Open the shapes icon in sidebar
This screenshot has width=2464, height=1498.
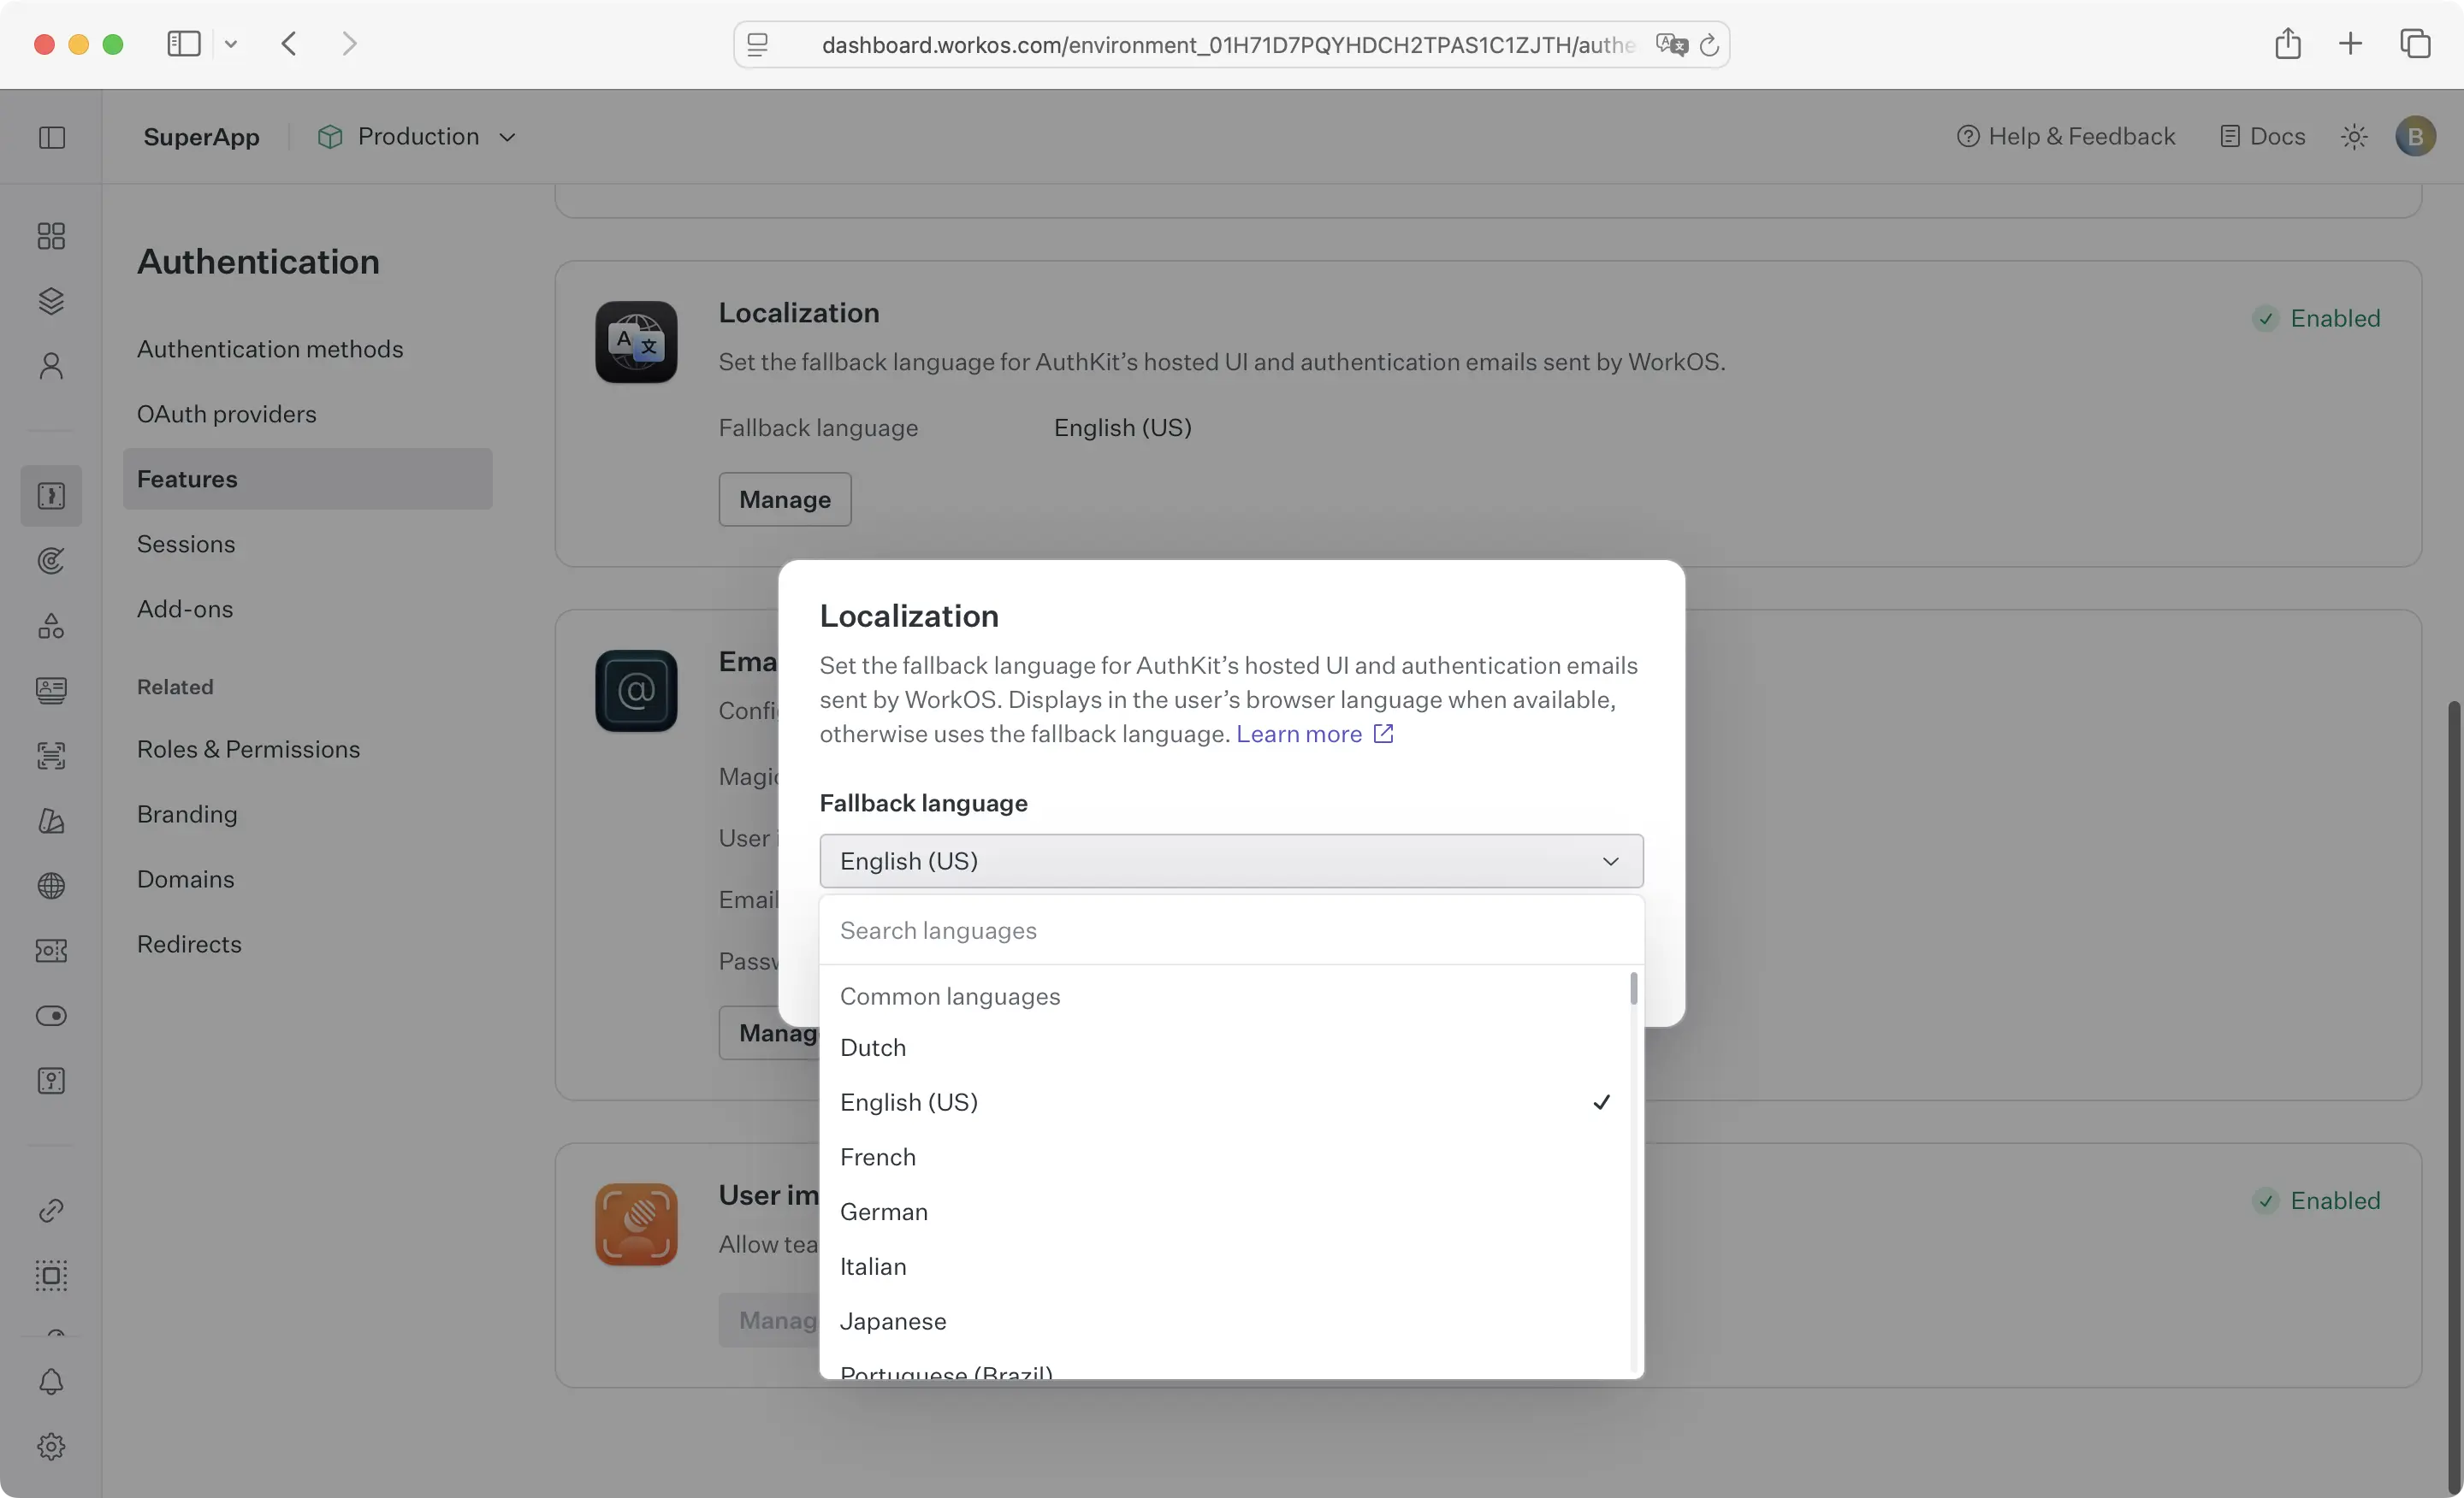(51, 626)
